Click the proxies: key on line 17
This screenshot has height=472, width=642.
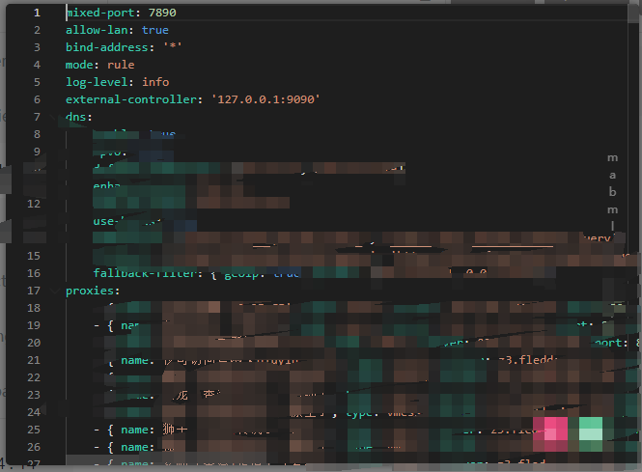coord(93,291)
